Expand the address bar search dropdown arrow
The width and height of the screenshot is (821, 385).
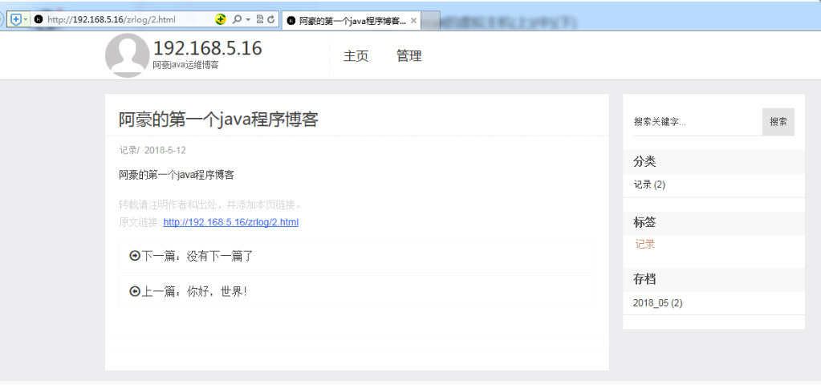coord(248,19)
